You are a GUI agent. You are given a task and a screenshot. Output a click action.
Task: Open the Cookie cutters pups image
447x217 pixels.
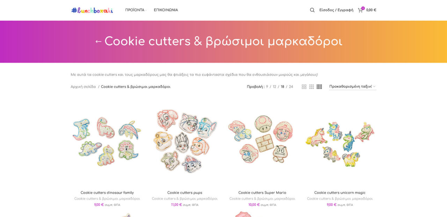click(x=185, y=141)
